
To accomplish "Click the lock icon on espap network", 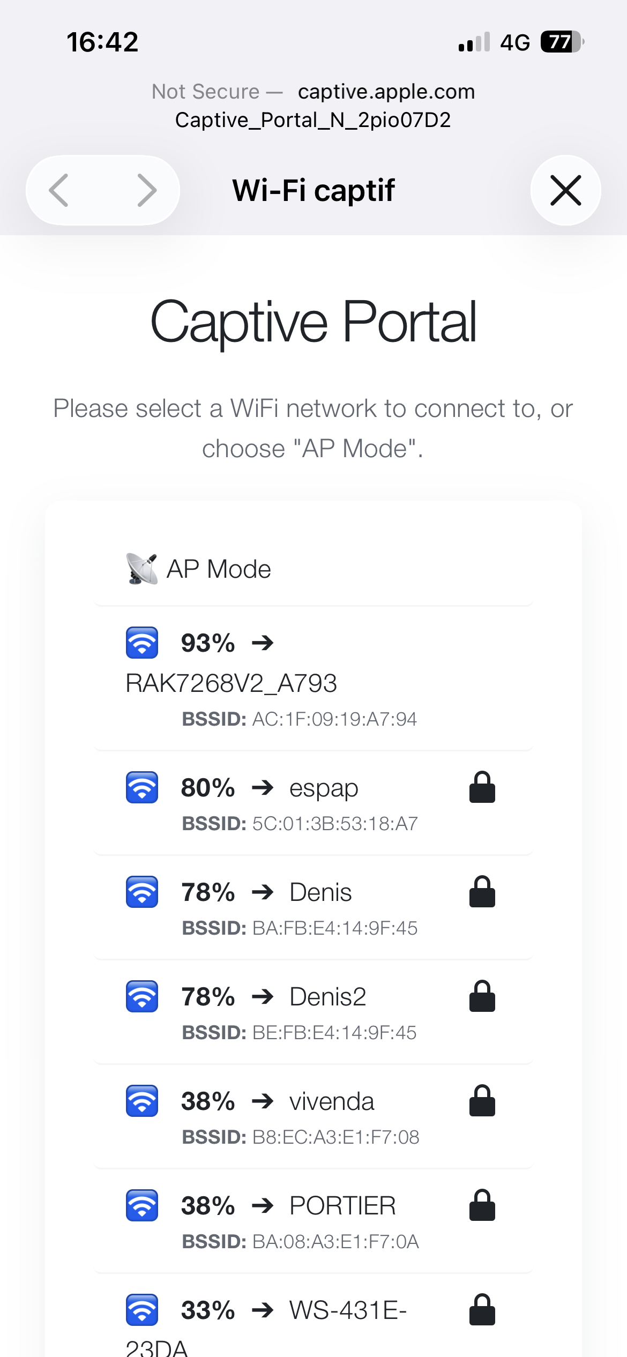I will (x=482, y=787).
